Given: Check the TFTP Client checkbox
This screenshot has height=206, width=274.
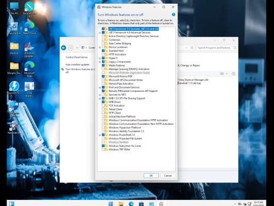Looking at the screenshot, I should [x=103, y=113].
